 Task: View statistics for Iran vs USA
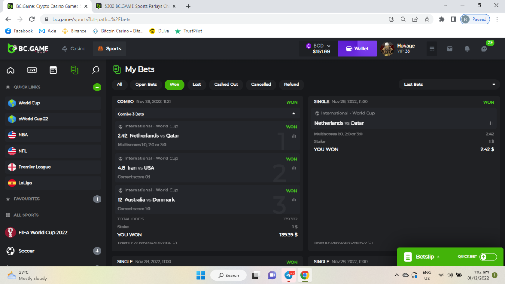(294, 168)
